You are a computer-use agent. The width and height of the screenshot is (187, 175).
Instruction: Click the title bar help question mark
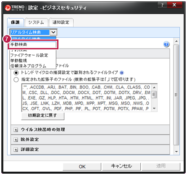pos(162,5)
